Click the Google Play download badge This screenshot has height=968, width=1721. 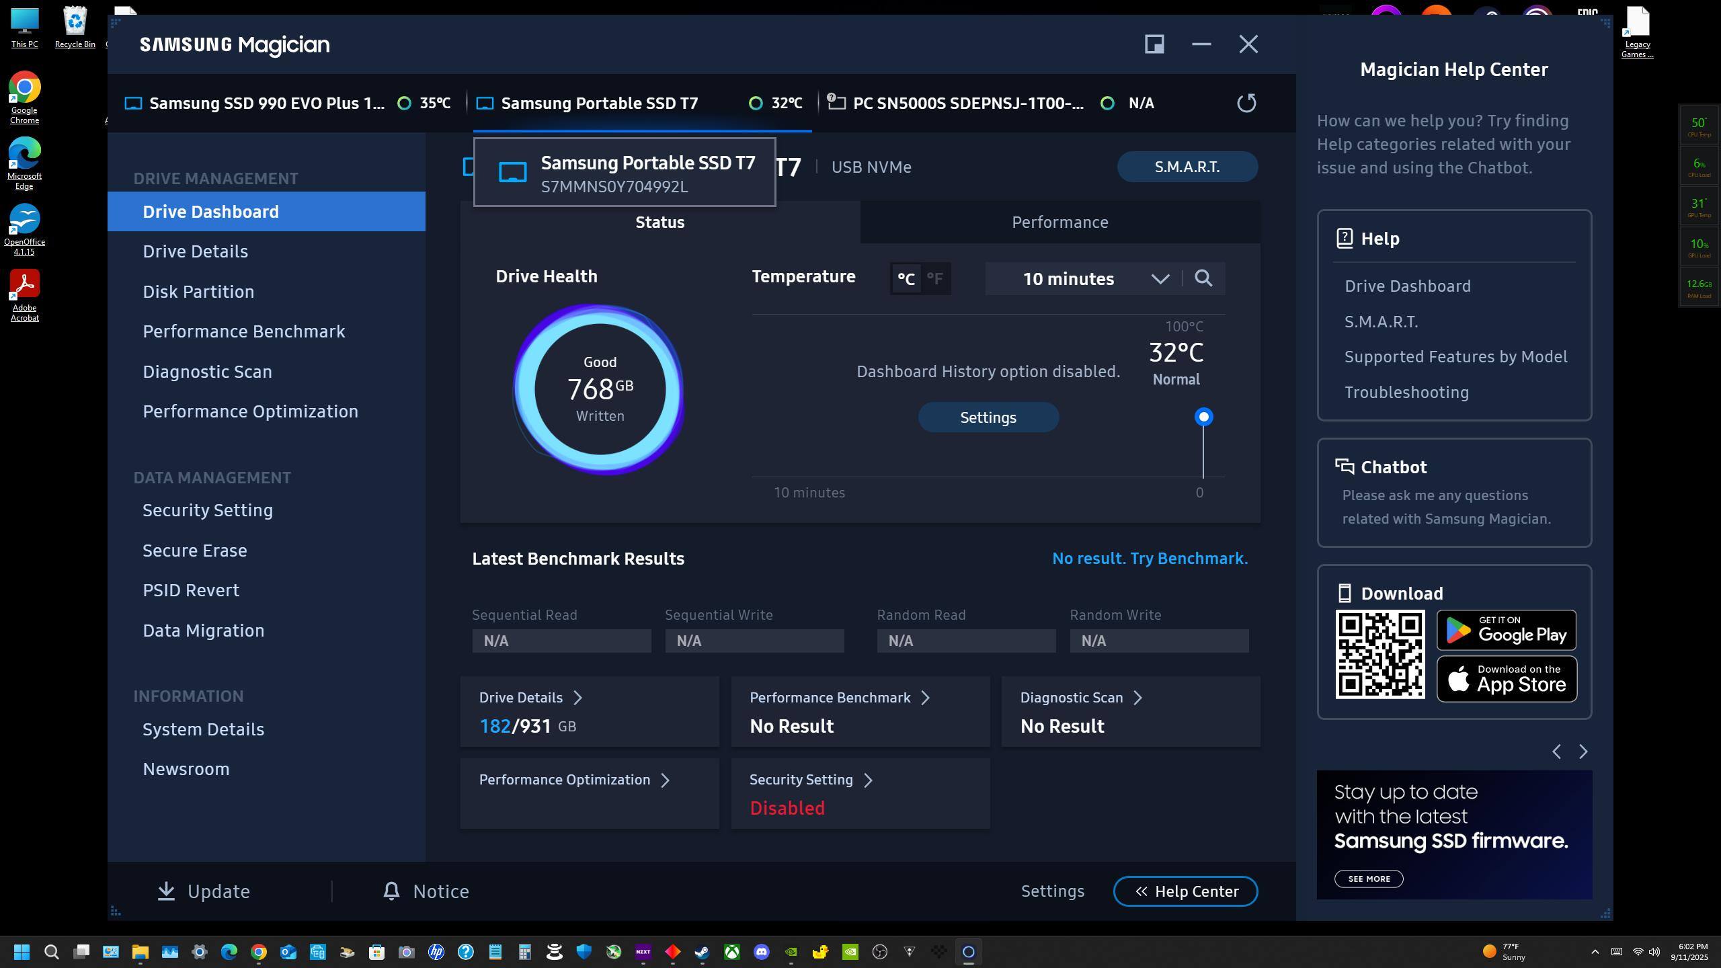[x=1506, y=630]
